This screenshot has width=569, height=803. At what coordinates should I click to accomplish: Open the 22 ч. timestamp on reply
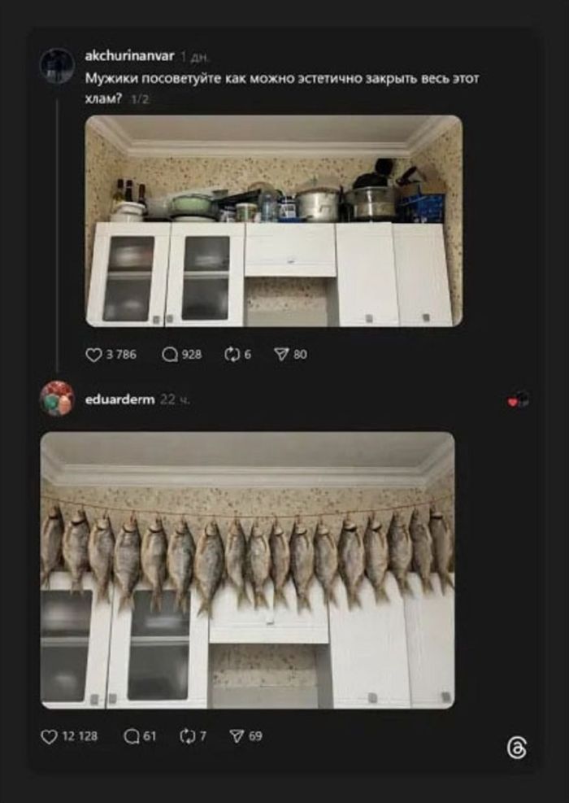point(175,400)
